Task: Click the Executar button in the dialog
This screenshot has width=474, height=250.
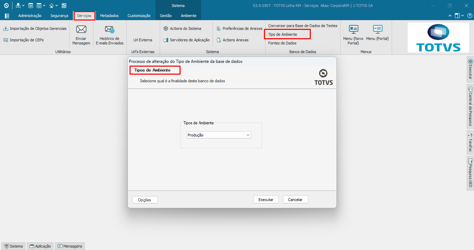Action: (266, 200)
